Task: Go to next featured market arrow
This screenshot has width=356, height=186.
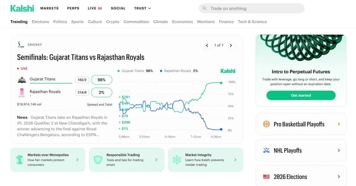Action: click(x=231, y=45)
